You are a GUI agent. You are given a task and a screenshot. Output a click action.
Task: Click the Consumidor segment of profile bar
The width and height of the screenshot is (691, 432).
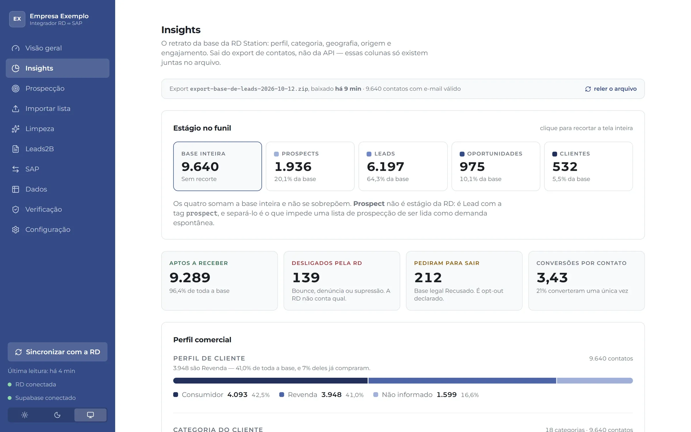(270, 381)
